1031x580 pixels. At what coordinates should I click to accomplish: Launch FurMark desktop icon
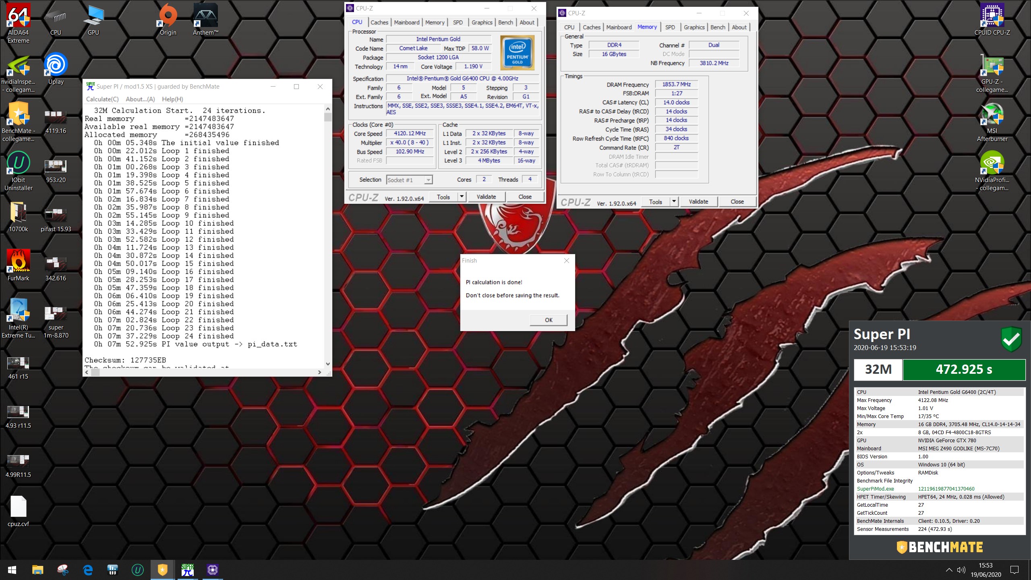[x=19, y=266]
